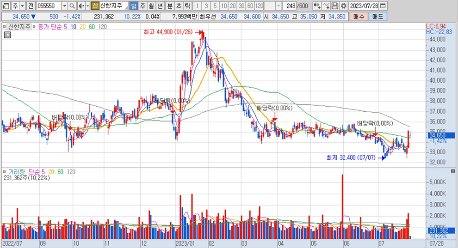The width and height of the screenshot is (458, 248).
Task: Switch to 분 minute chart tab
Action: click(x=170, y=6)
